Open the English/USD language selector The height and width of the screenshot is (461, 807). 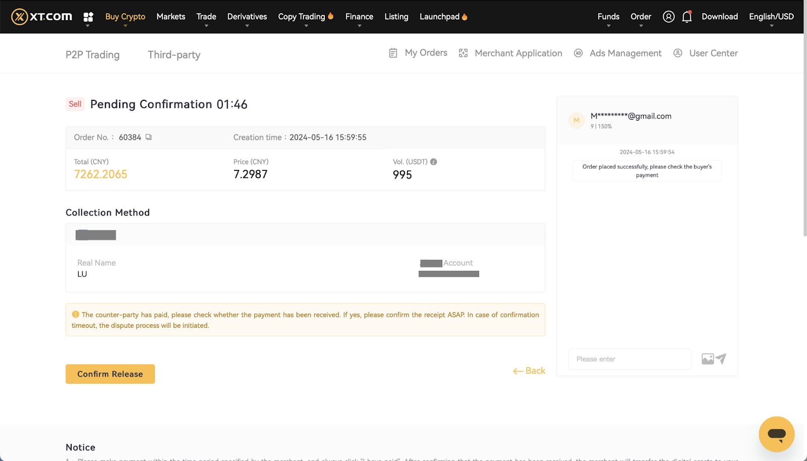(x=771, y=17)
